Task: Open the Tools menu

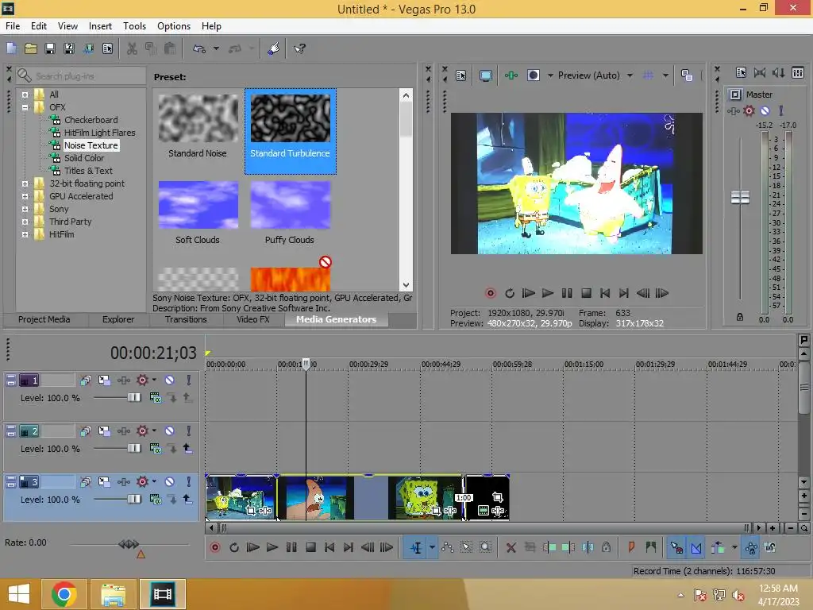Action: click(x=134, y=26)
